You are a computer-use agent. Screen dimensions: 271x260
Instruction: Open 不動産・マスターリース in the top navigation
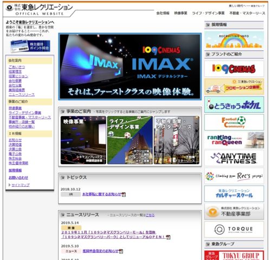(247, 13)
